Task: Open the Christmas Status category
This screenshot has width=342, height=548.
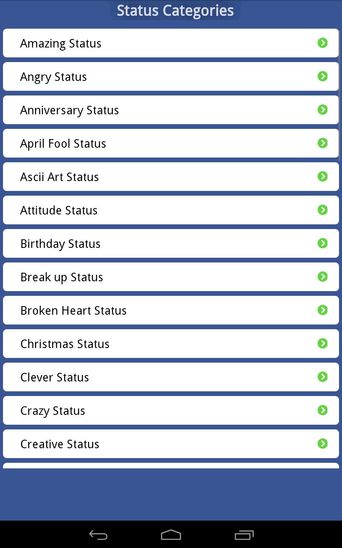Action: coord(65,344)
